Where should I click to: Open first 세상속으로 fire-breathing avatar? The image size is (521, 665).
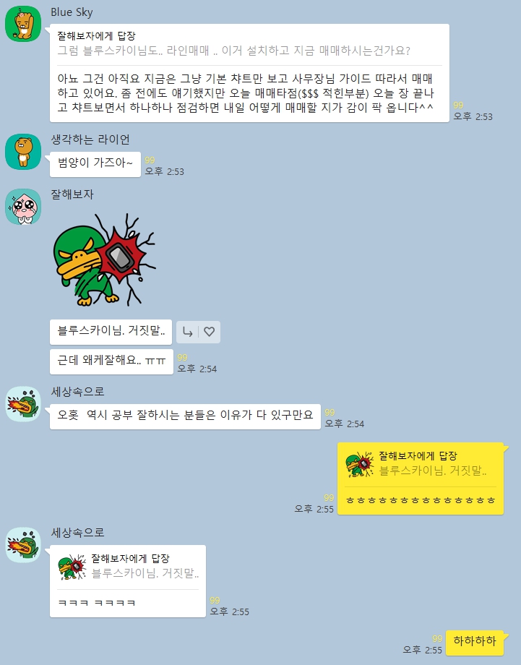point(23,404)
